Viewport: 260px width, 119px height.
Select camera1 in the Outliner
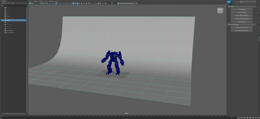[x=8, y=22]
